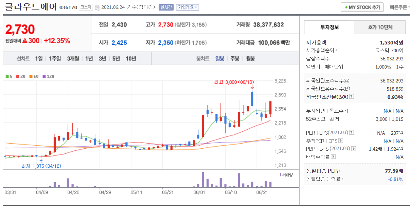
Task: Click the help icon beside PBR | BPS(2021.03)
Action: coord(354,149)
